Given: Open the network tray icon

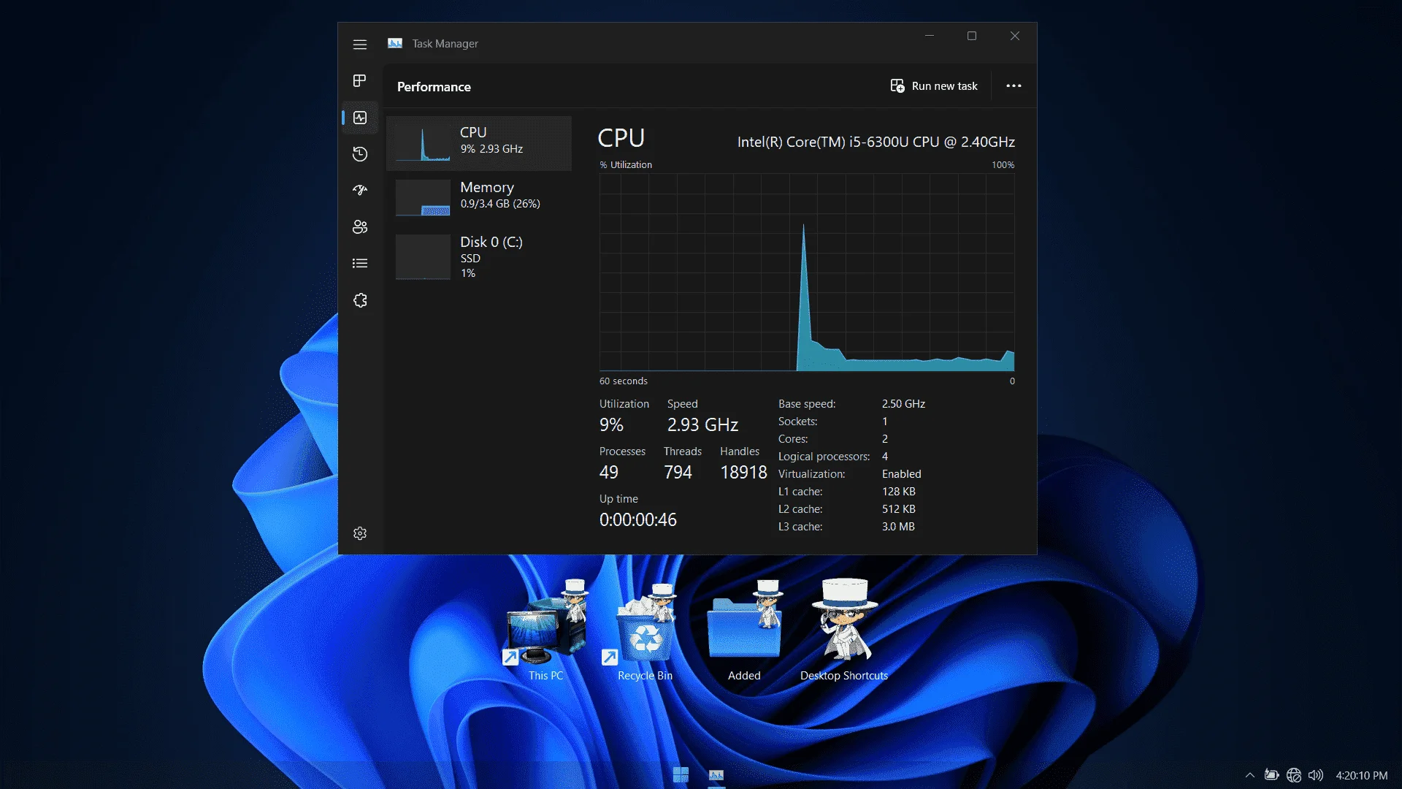Looking at the screenshot, I should click(x=1294, y=775).
